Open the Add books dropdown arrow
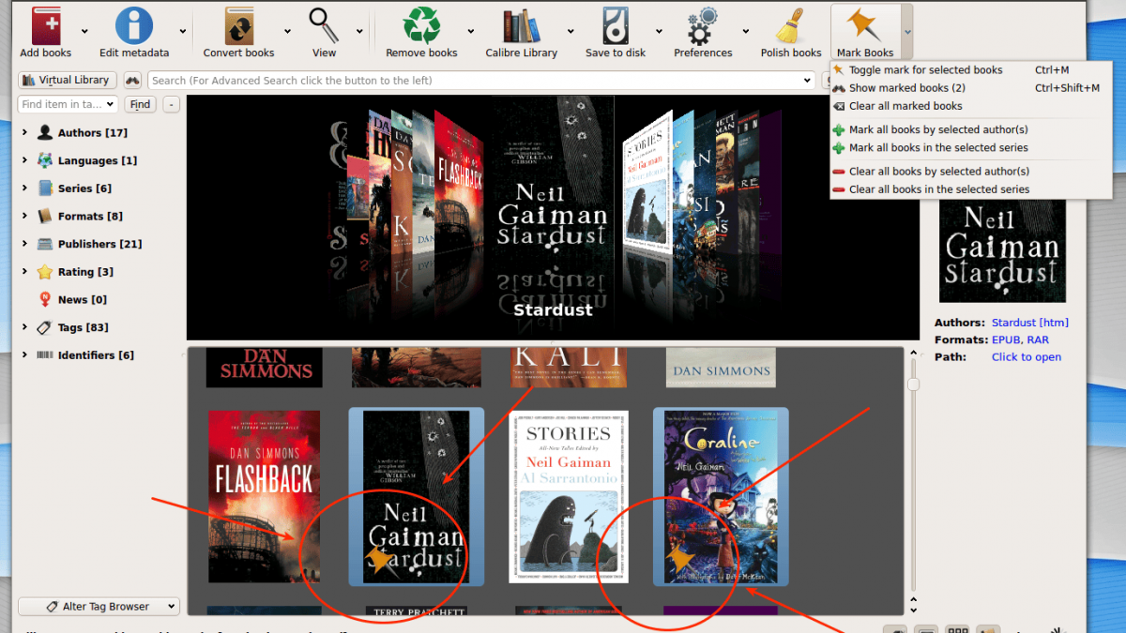Image resolution: width=1126 pixels, height=633 pixels. (85, 31)
